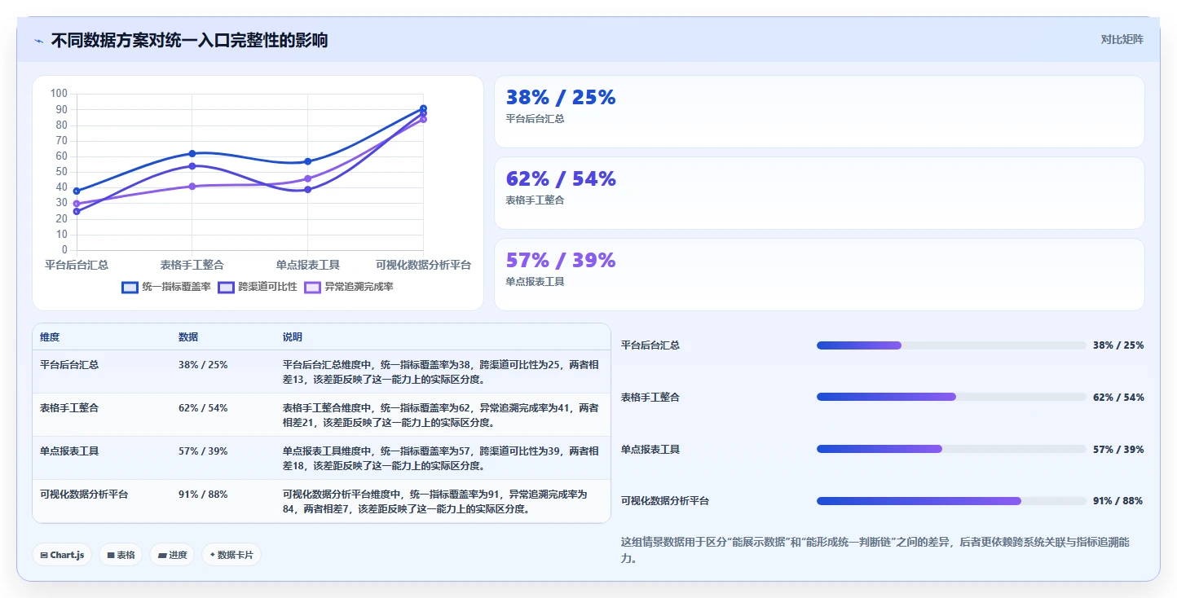Screen dimensions: 1177x598
Task: Click the 单点报表工具 x-axis label on the chart
Action: tap(307, 265)
